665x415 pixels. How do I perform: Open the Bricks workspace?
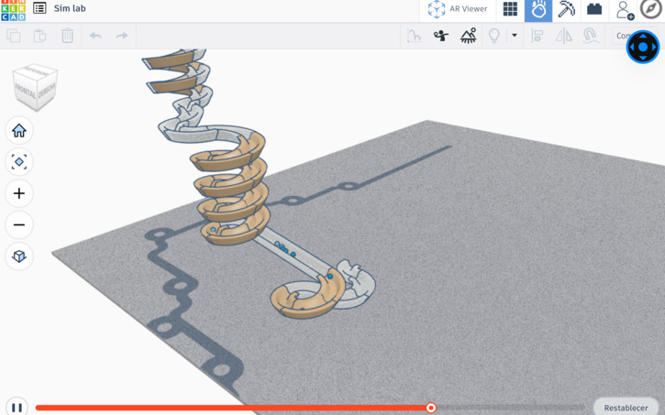pos(594,9)
